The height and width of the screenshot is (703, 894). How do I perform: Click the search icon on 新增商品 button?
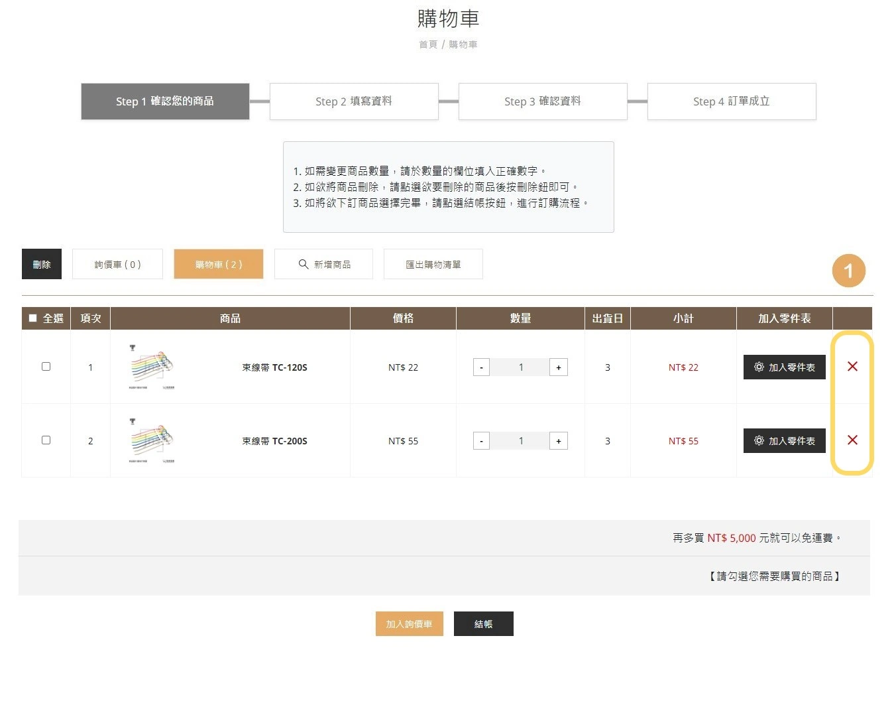coord(304,263)
